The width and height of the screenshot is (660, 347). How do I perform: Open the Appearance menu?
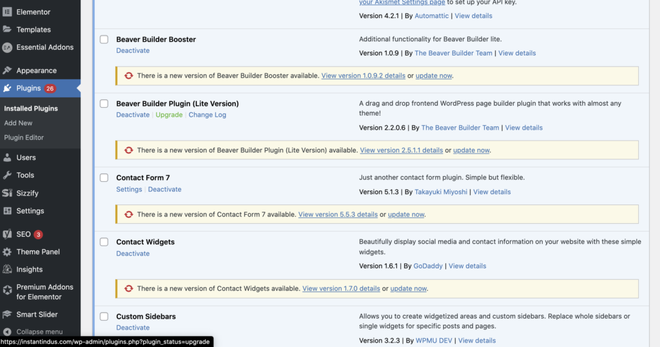click(36, 70)
